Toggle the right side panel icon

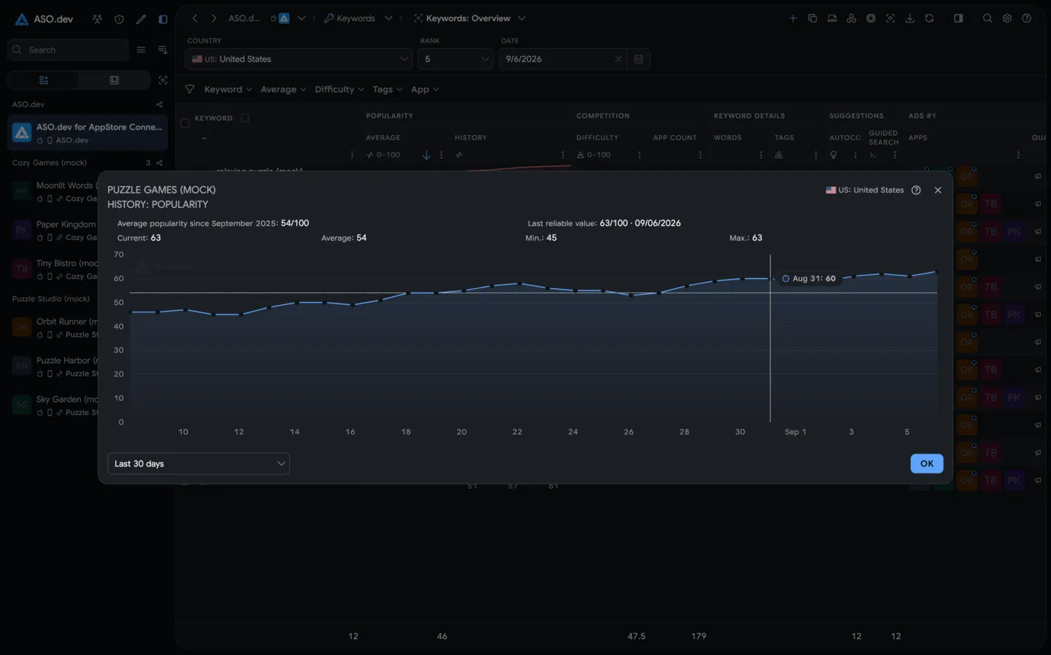(958, 18)
